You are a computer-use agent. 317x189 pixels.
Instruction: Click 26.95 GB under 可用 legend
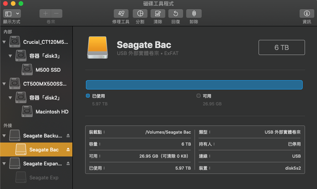(x=212, y=104)
